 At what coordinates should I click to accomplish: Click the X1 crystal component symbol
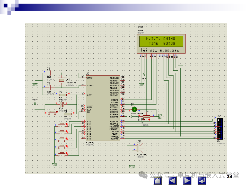(61, 80)
